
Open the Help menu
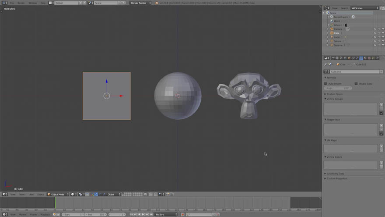tap(43, 3)
